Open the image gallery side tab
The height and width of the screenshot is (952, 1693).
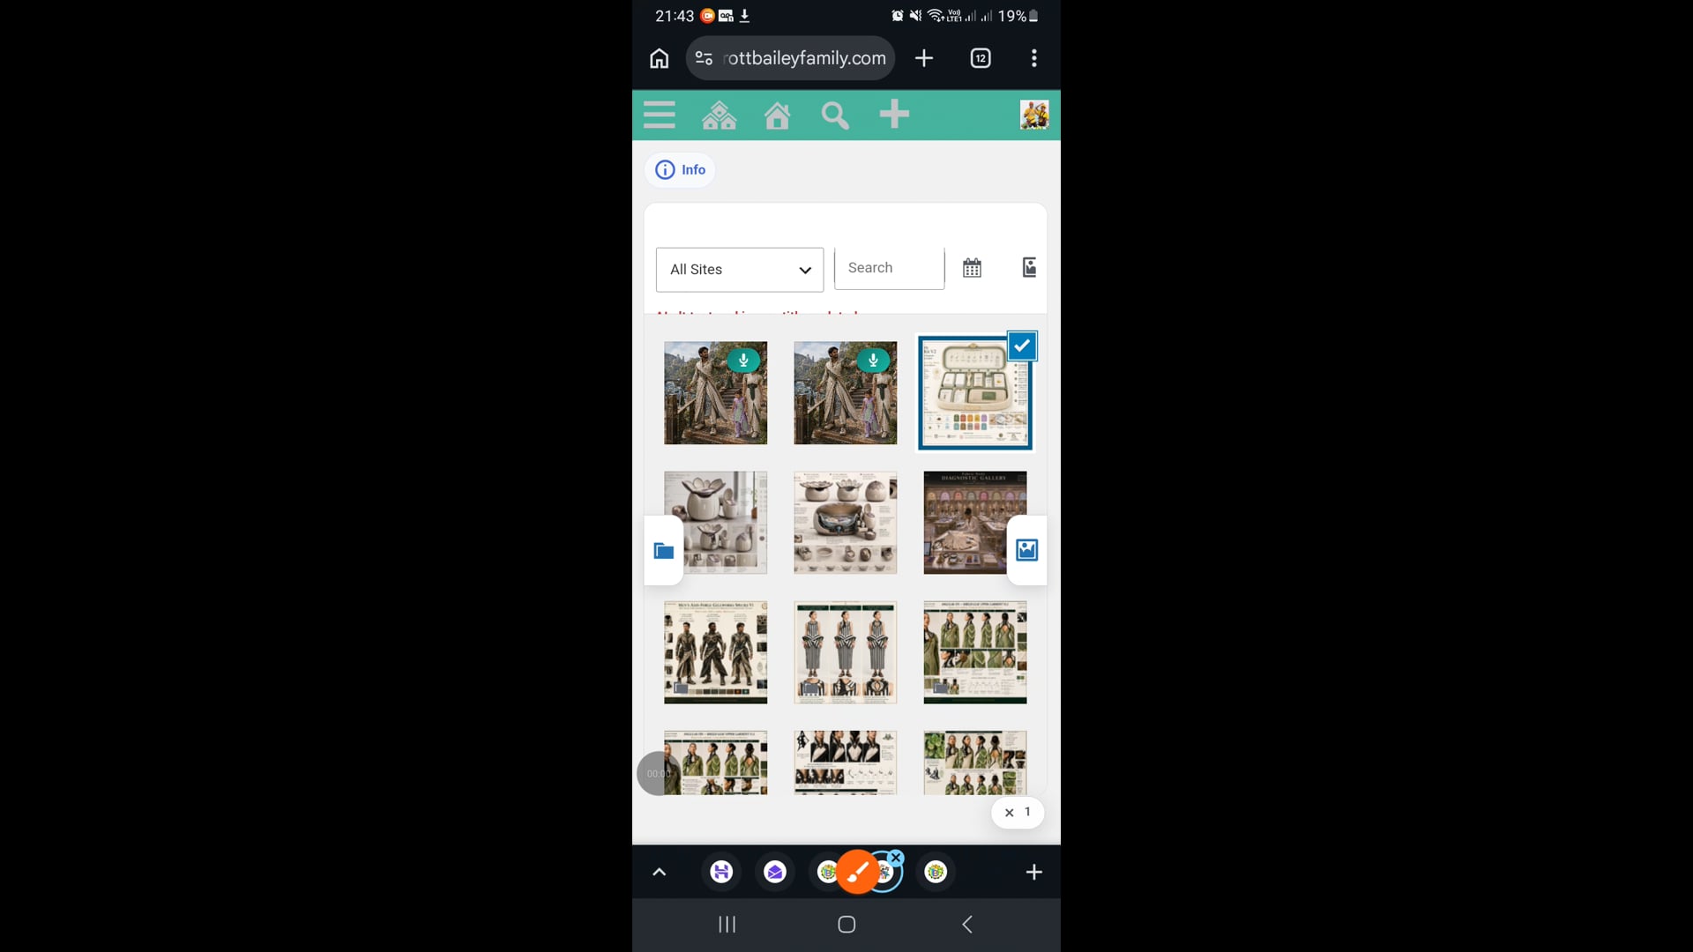point(1026,550)
